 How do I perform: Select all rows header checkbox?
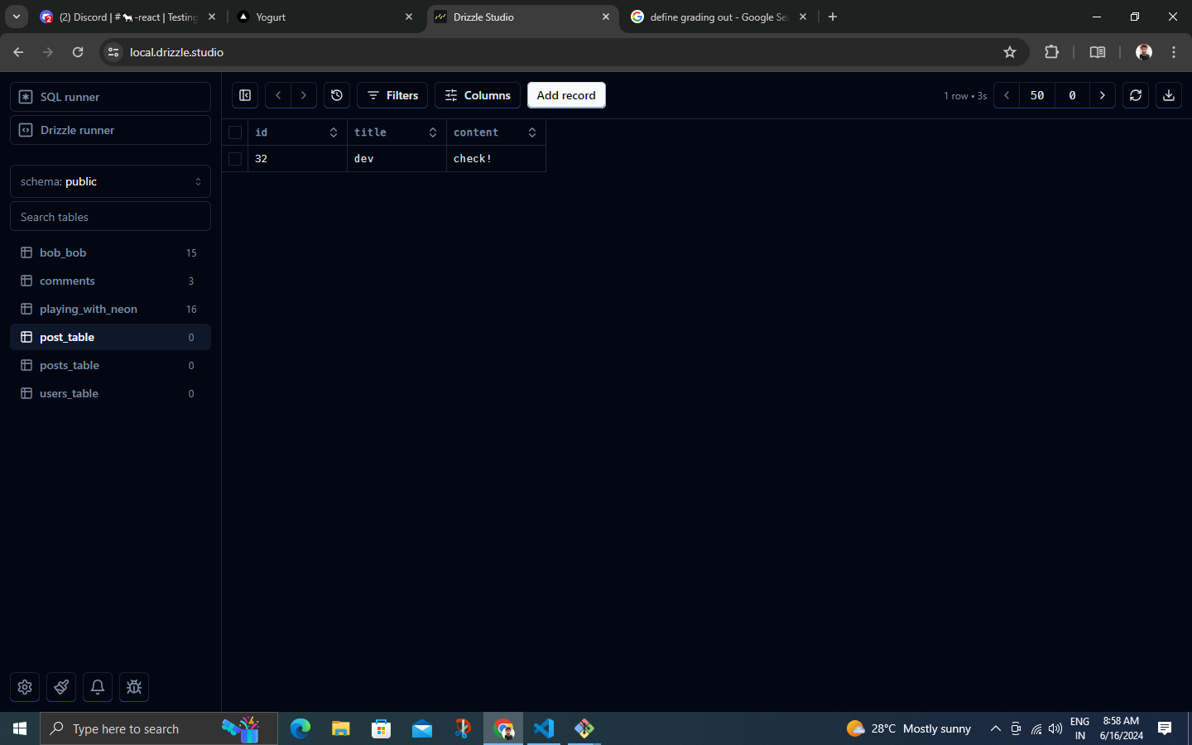point(235,132)
